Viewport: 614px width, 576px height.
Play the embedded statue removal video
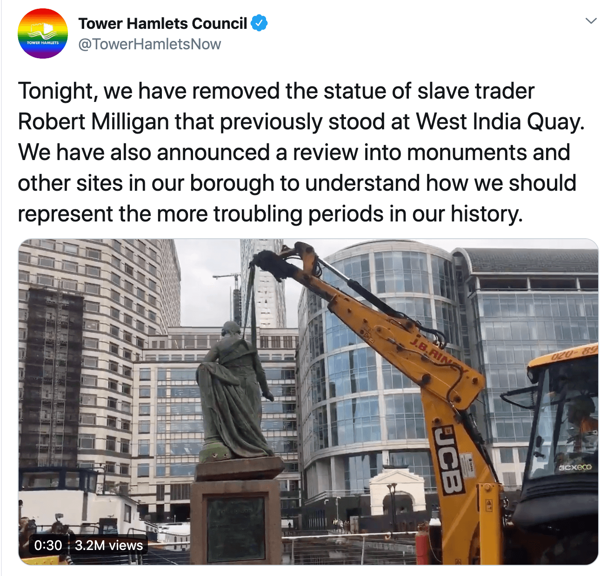tap(308, 402)
